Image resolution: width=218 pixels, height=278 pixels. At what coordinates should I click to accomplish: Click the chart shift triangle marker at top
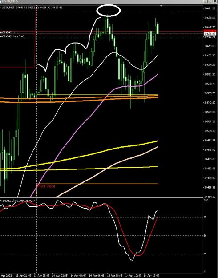click(x=161, y=6)
